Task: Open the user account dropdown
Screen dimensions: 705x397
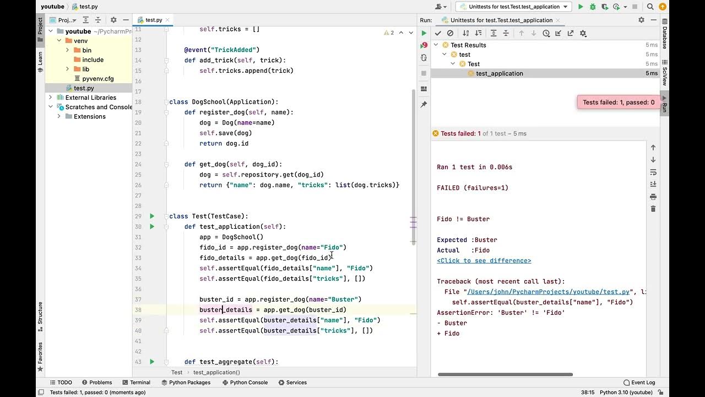Action: [441, 7]
